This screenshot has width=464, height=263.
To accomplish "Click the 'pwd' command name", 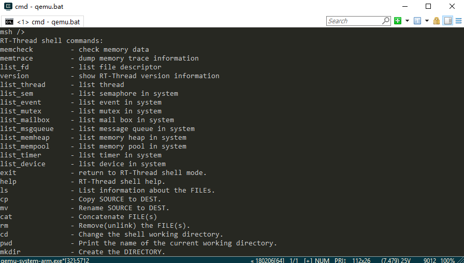I will coord(6,243).
